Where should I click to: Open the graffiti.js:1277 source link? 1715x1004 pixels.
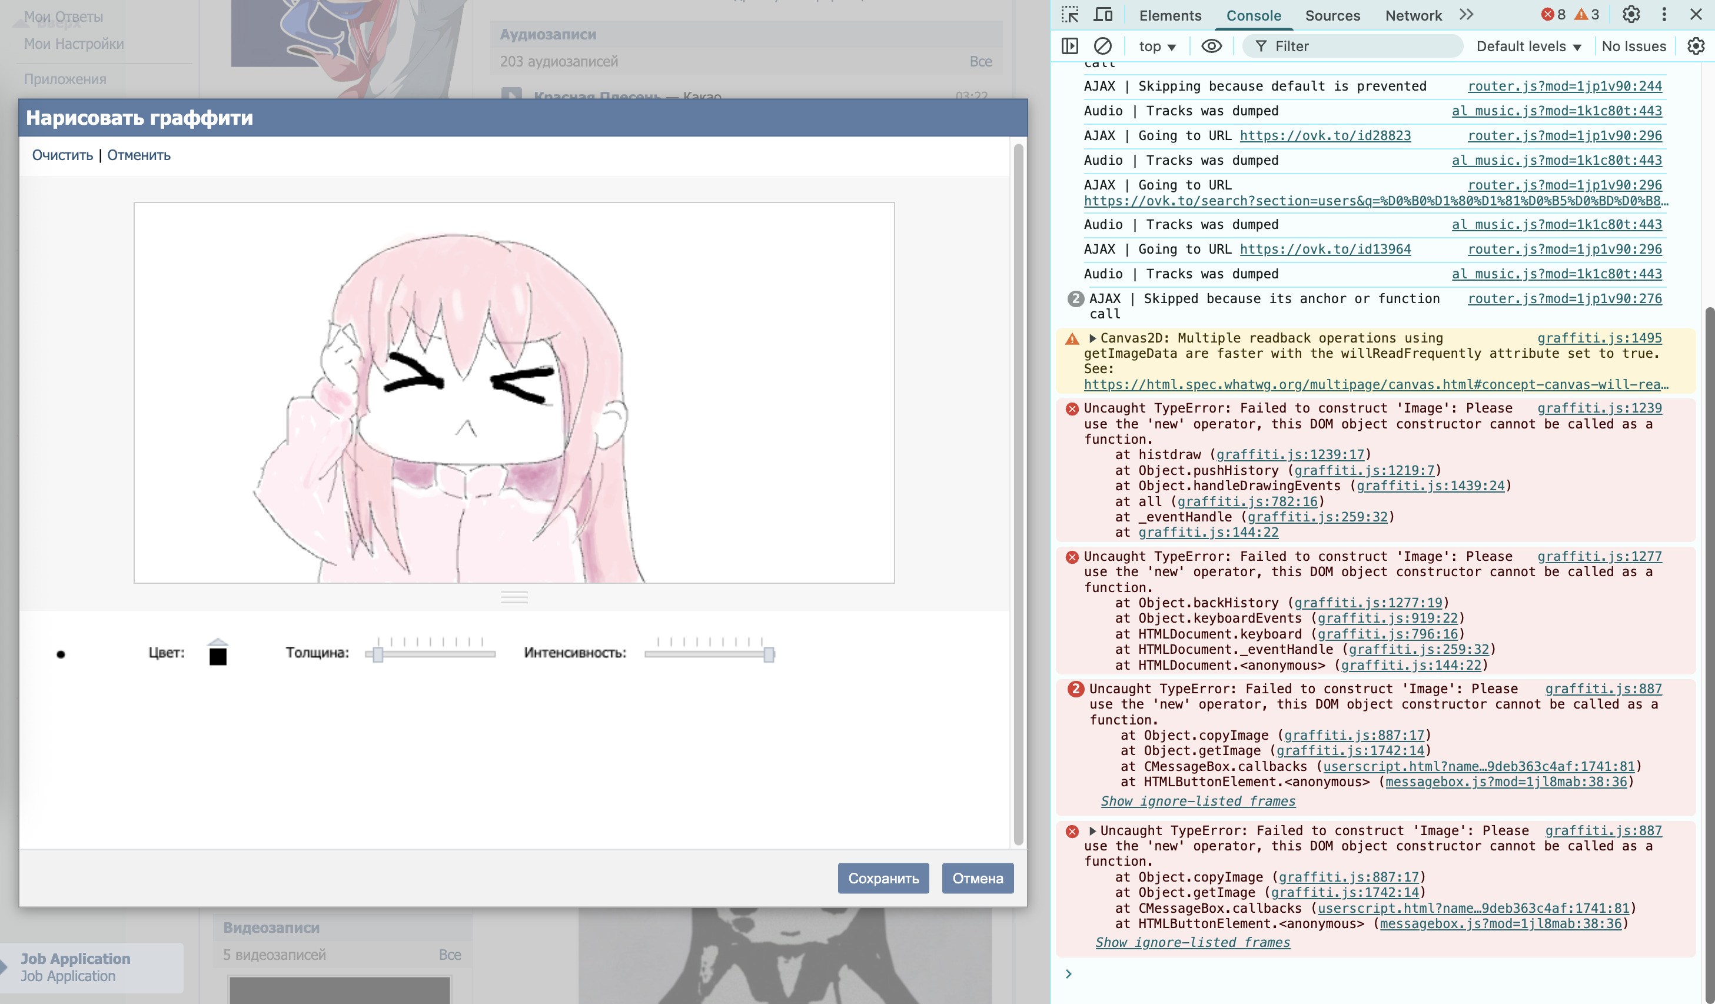coord(1599,556)
